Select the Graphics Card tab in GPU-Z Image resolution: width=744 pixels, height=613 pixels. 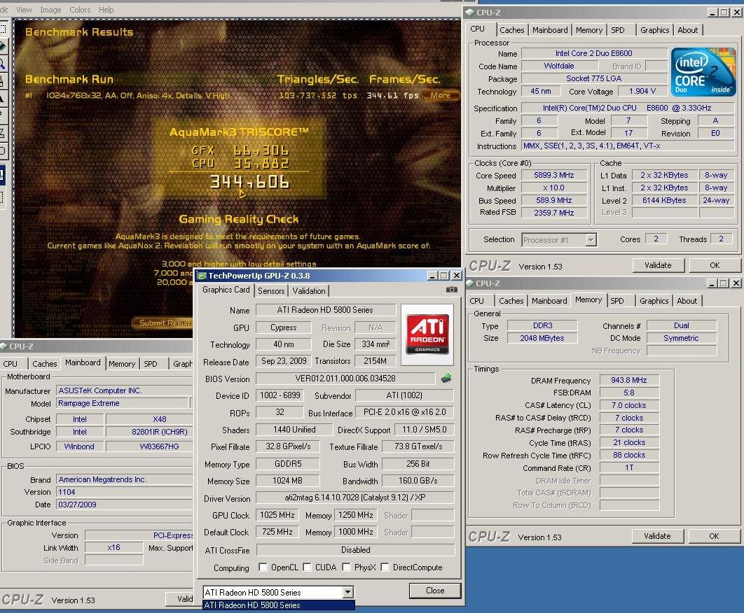[x=226, y=290]
